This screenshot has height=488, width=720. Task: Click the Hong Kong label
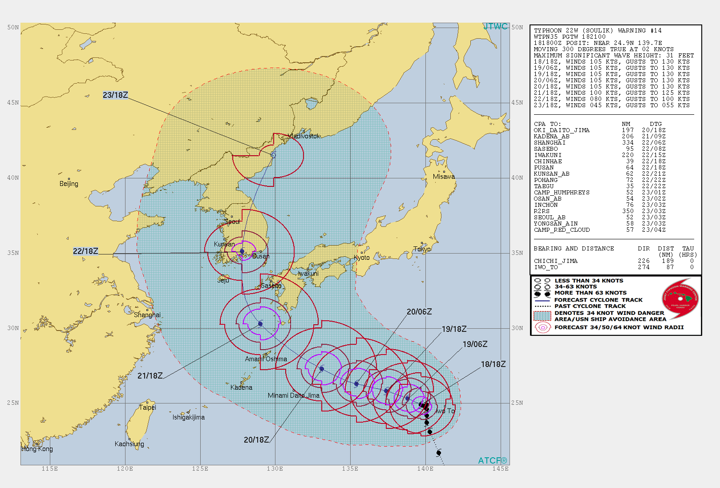click(x=37, y=449)
